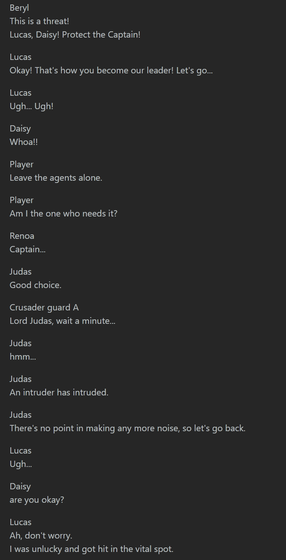Image resolution: width=286 pixels, height=560 pixels.
Task: Select 'Leave the agents alone.' text
Action: [56, 178]
